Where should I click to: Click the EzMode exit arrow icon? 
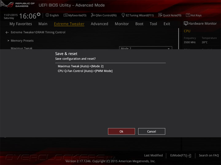click(x=189, y=156)
